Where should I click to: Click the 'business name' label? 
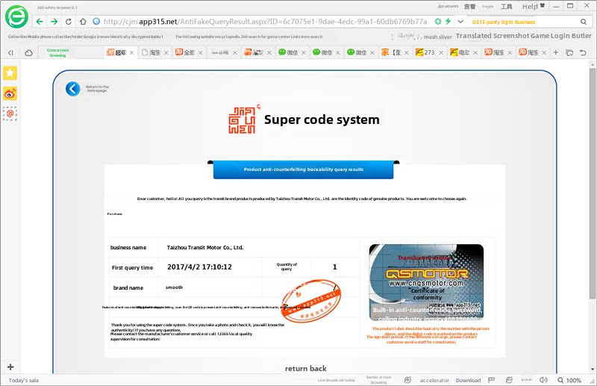pos(128,247)
